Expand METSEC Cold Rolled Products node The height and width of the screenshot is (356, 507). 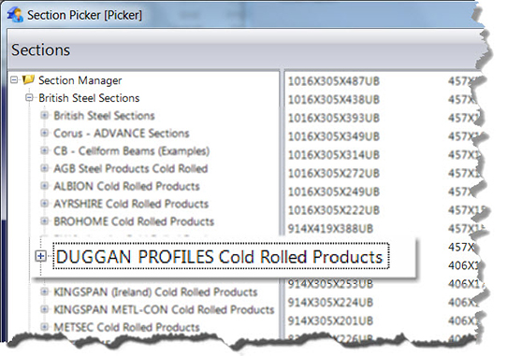coord(44,327)
